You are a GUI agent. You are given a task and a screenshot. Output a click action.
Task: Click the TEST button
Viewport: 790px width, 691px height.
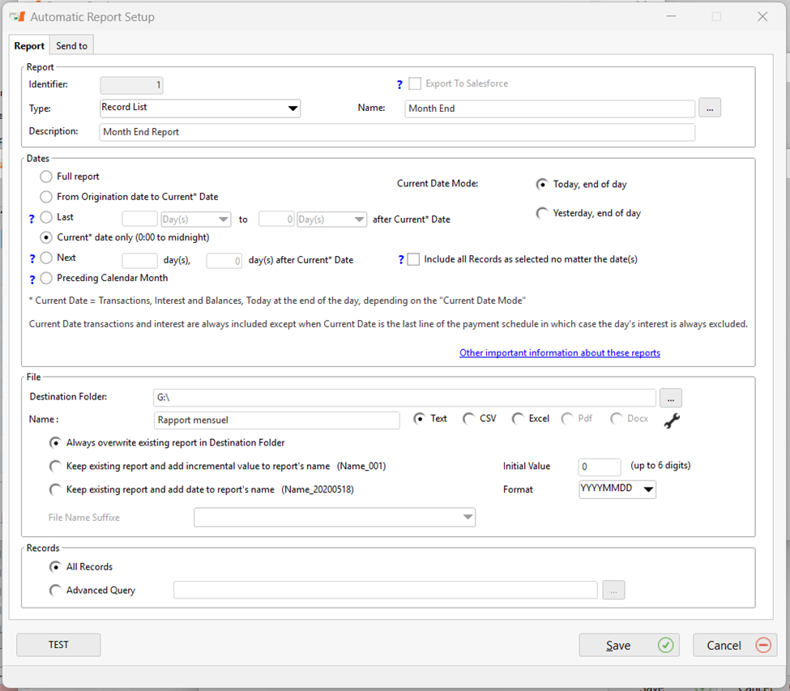point(58,645)
